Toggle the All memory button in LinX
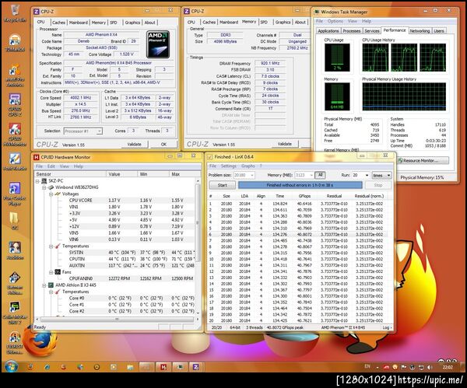Viewport: 467px width, 388px height. (320, 175)
